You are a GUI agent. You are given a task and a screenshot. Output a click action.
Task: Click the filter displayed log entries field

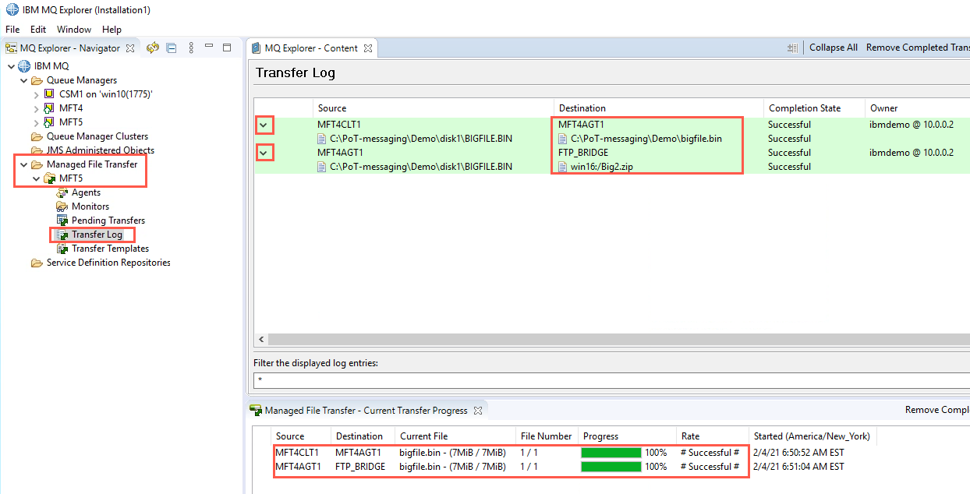click(x=611, y=380)
